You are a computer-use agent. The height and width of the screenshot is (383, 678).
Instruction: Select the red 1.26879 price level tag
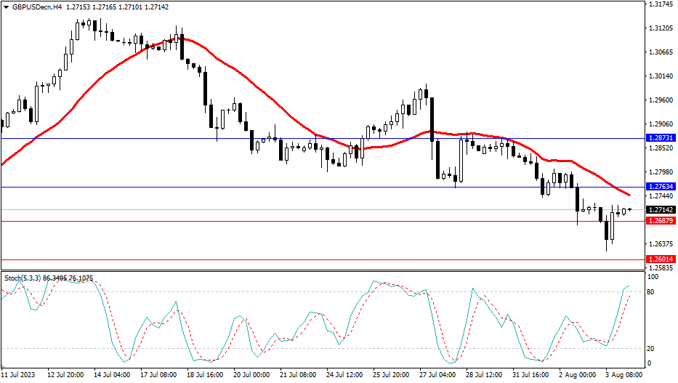coord(661,221)
